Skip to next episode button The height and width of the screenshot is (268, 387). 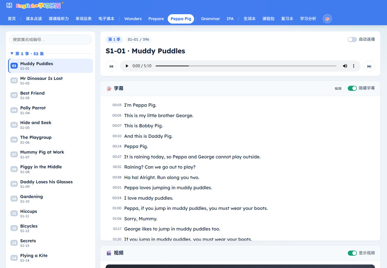pyautogui.click(x=369, y=66)
